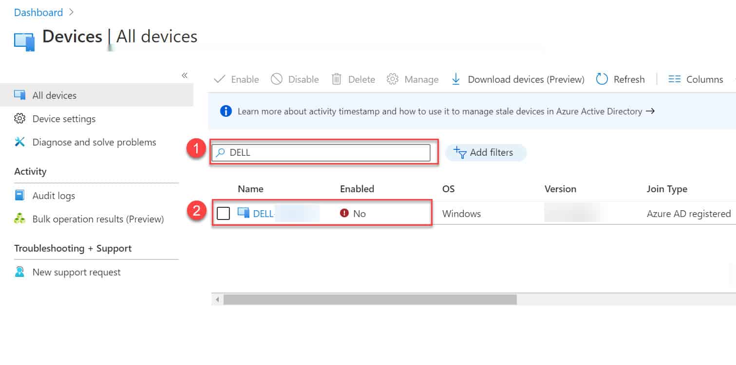Click the Columns list icon

pos(674,79)
